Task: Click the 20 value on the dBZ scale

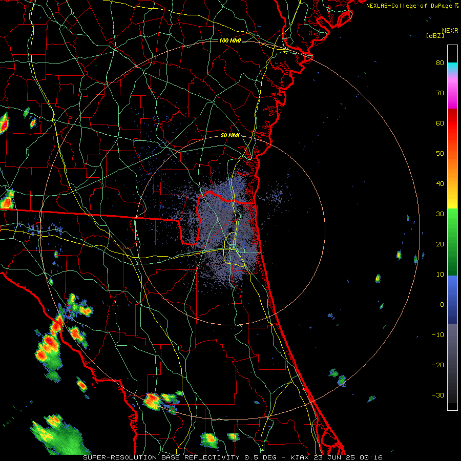Action: [x=440, y=244]
